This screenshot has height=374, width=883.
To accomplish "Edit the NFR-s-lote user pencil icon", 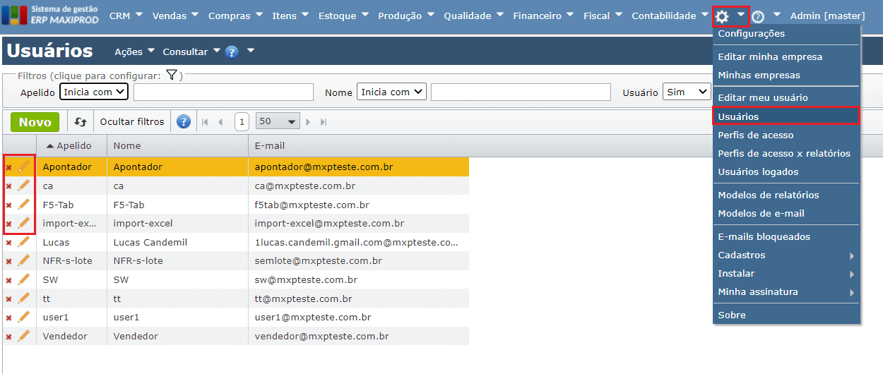I will (x=23, y=260).
